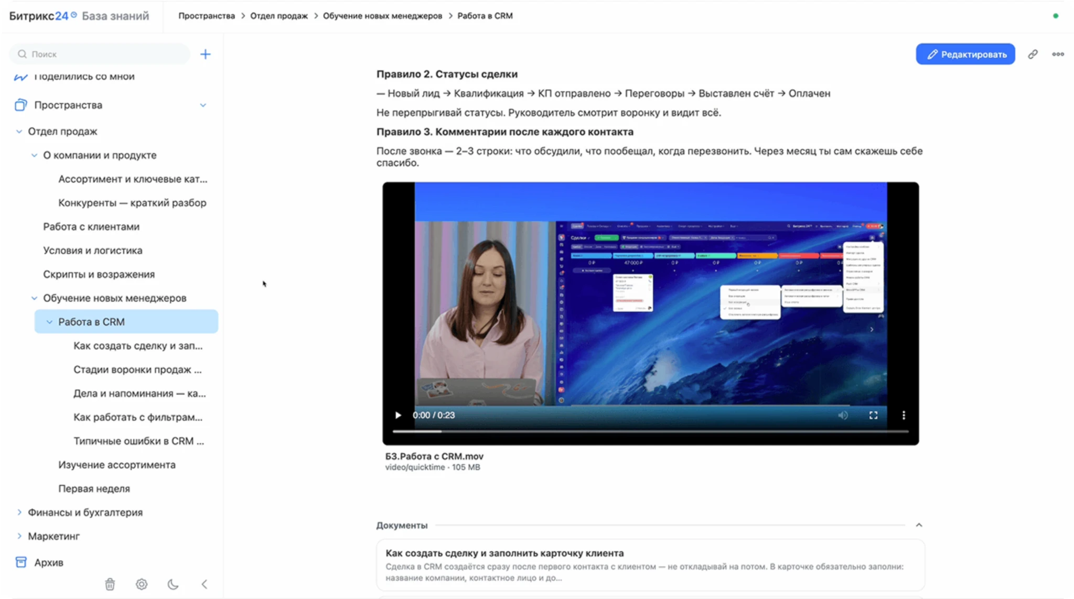Click Правило 3. Комментарии после каждого контакта heading

pyautogui.click(x=505, y=132)
